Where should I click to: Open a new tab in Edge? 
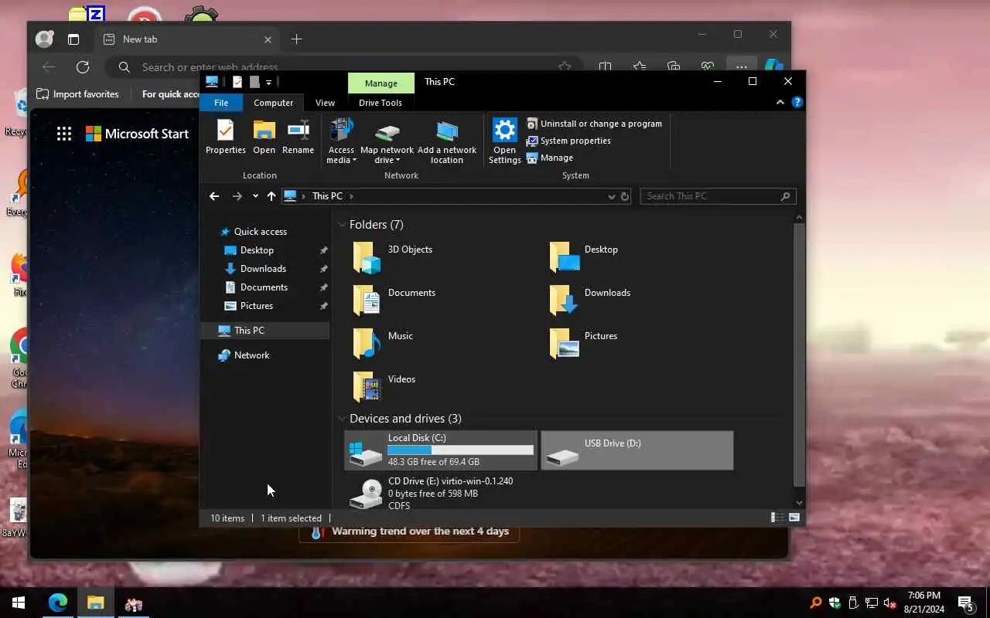pos(296,39)
